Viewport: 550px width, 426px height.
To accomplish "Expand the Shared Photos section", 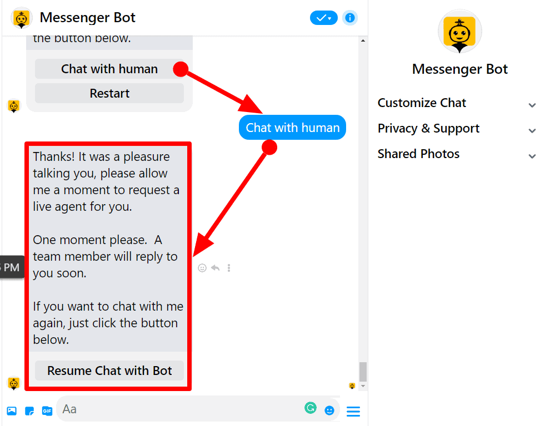I will [x=457, y=154].
